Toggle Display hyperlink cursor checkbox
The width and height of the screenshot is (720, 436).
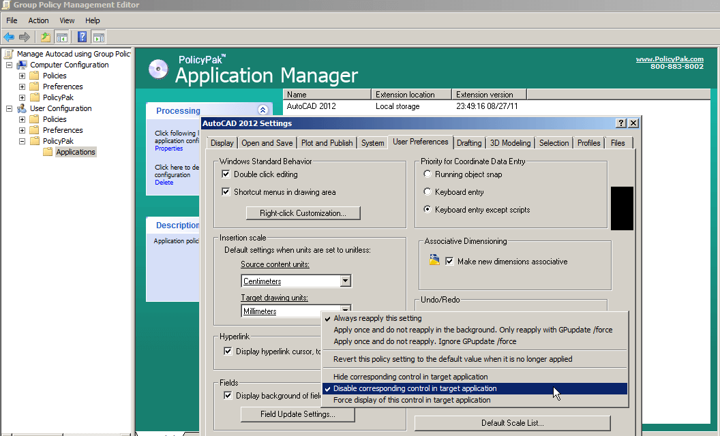click(x=228, y=351)
